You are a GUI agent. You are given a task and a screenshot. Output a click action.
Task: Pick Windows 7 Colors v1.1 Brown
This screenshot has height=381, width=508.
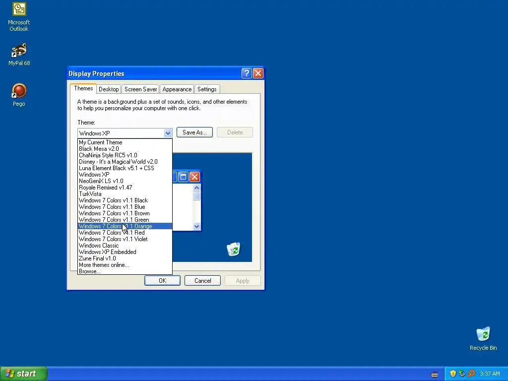(x=125, y=213)
